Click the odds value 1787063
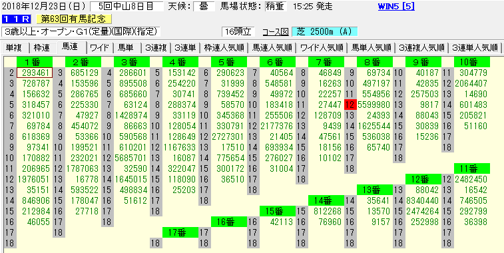The height and width of the screenshot is (253, 504). pyautogui.click(x=83, y=168)
